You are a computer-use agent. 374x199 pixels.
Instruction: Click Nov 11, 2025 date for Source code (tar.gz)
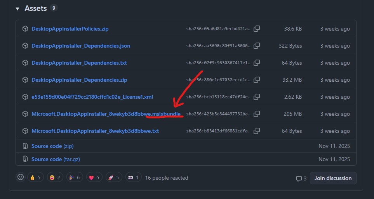click(334, 159)
